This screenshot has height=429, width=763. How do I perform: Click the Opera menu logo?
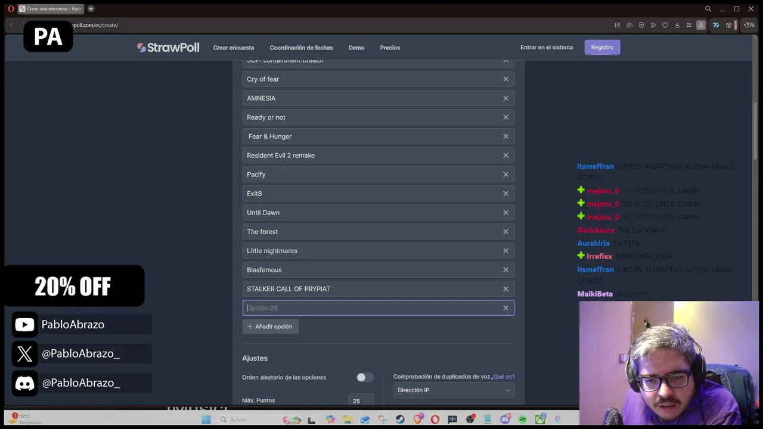pyautogui.click(x=11, y=9)
